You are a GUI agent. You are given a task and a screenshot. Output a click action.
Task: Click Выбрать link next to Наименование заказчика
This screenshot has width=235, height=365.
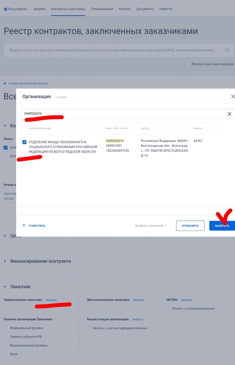(51, 300)
